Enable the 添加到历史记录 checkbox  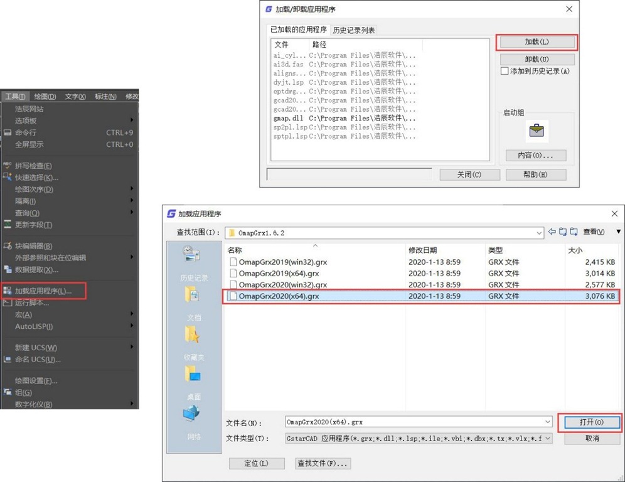505,72
